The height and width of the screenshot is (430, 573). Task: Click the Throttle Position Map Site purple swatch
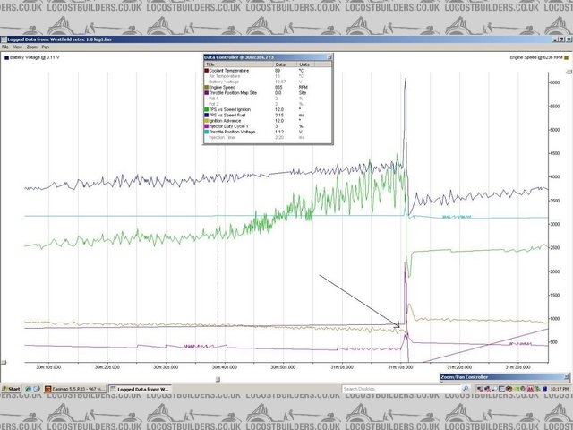tap(207, 93)
